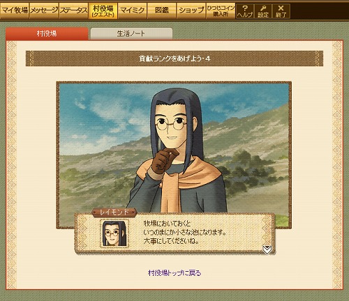The height and width of the screenshot is (301, 349).
Task: Open ひつじコイン購入所 coin purchase page
Action: tap(221, 10)
